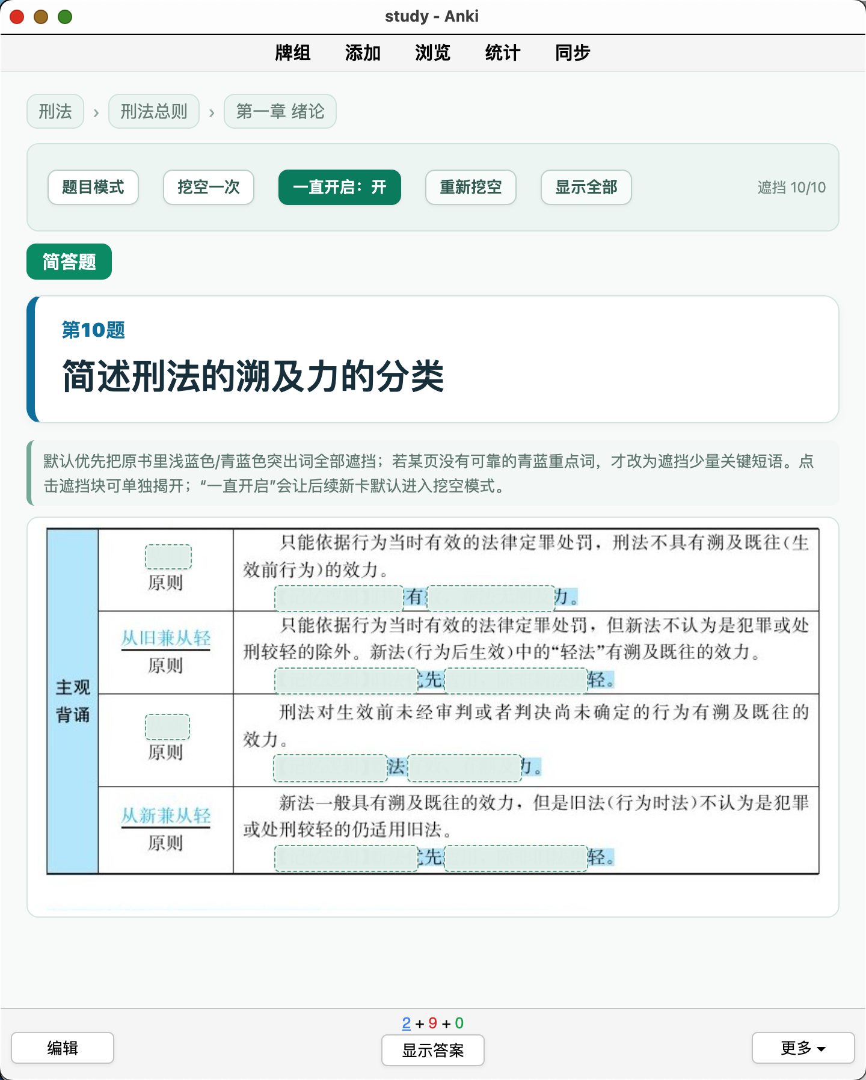Enable 挖空一次 mode

click(x=209, y=188)
